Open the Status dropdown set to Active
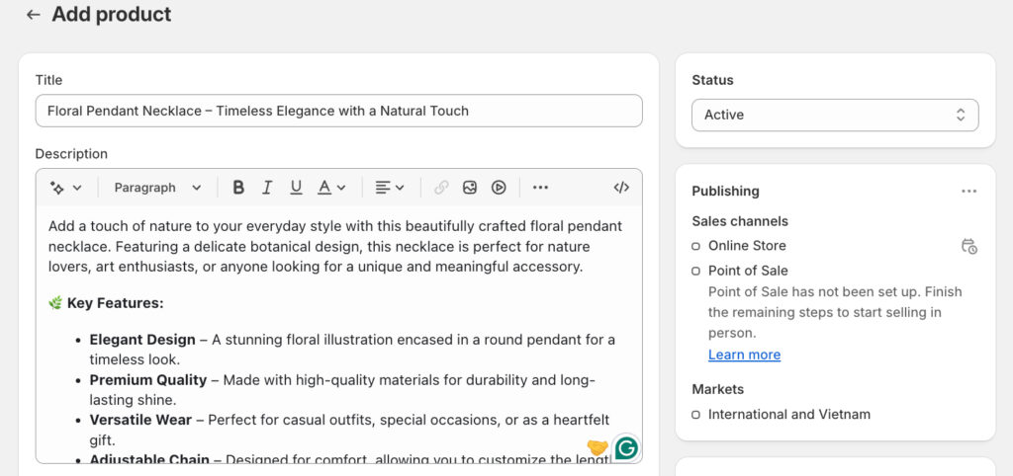This screenshot has width=1013, height=476. point(834,116)
